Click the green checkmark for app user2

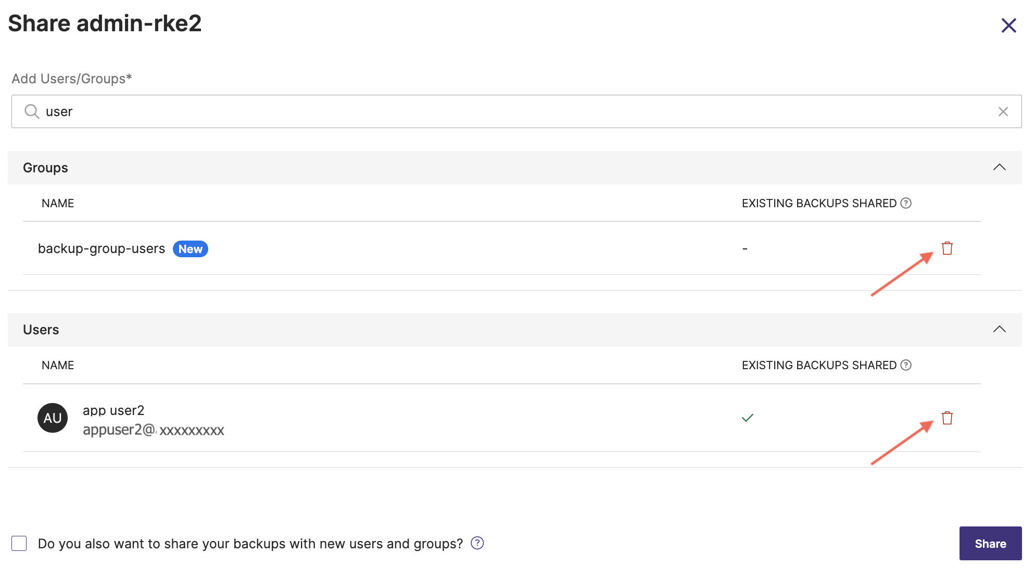tap(747, 418)
